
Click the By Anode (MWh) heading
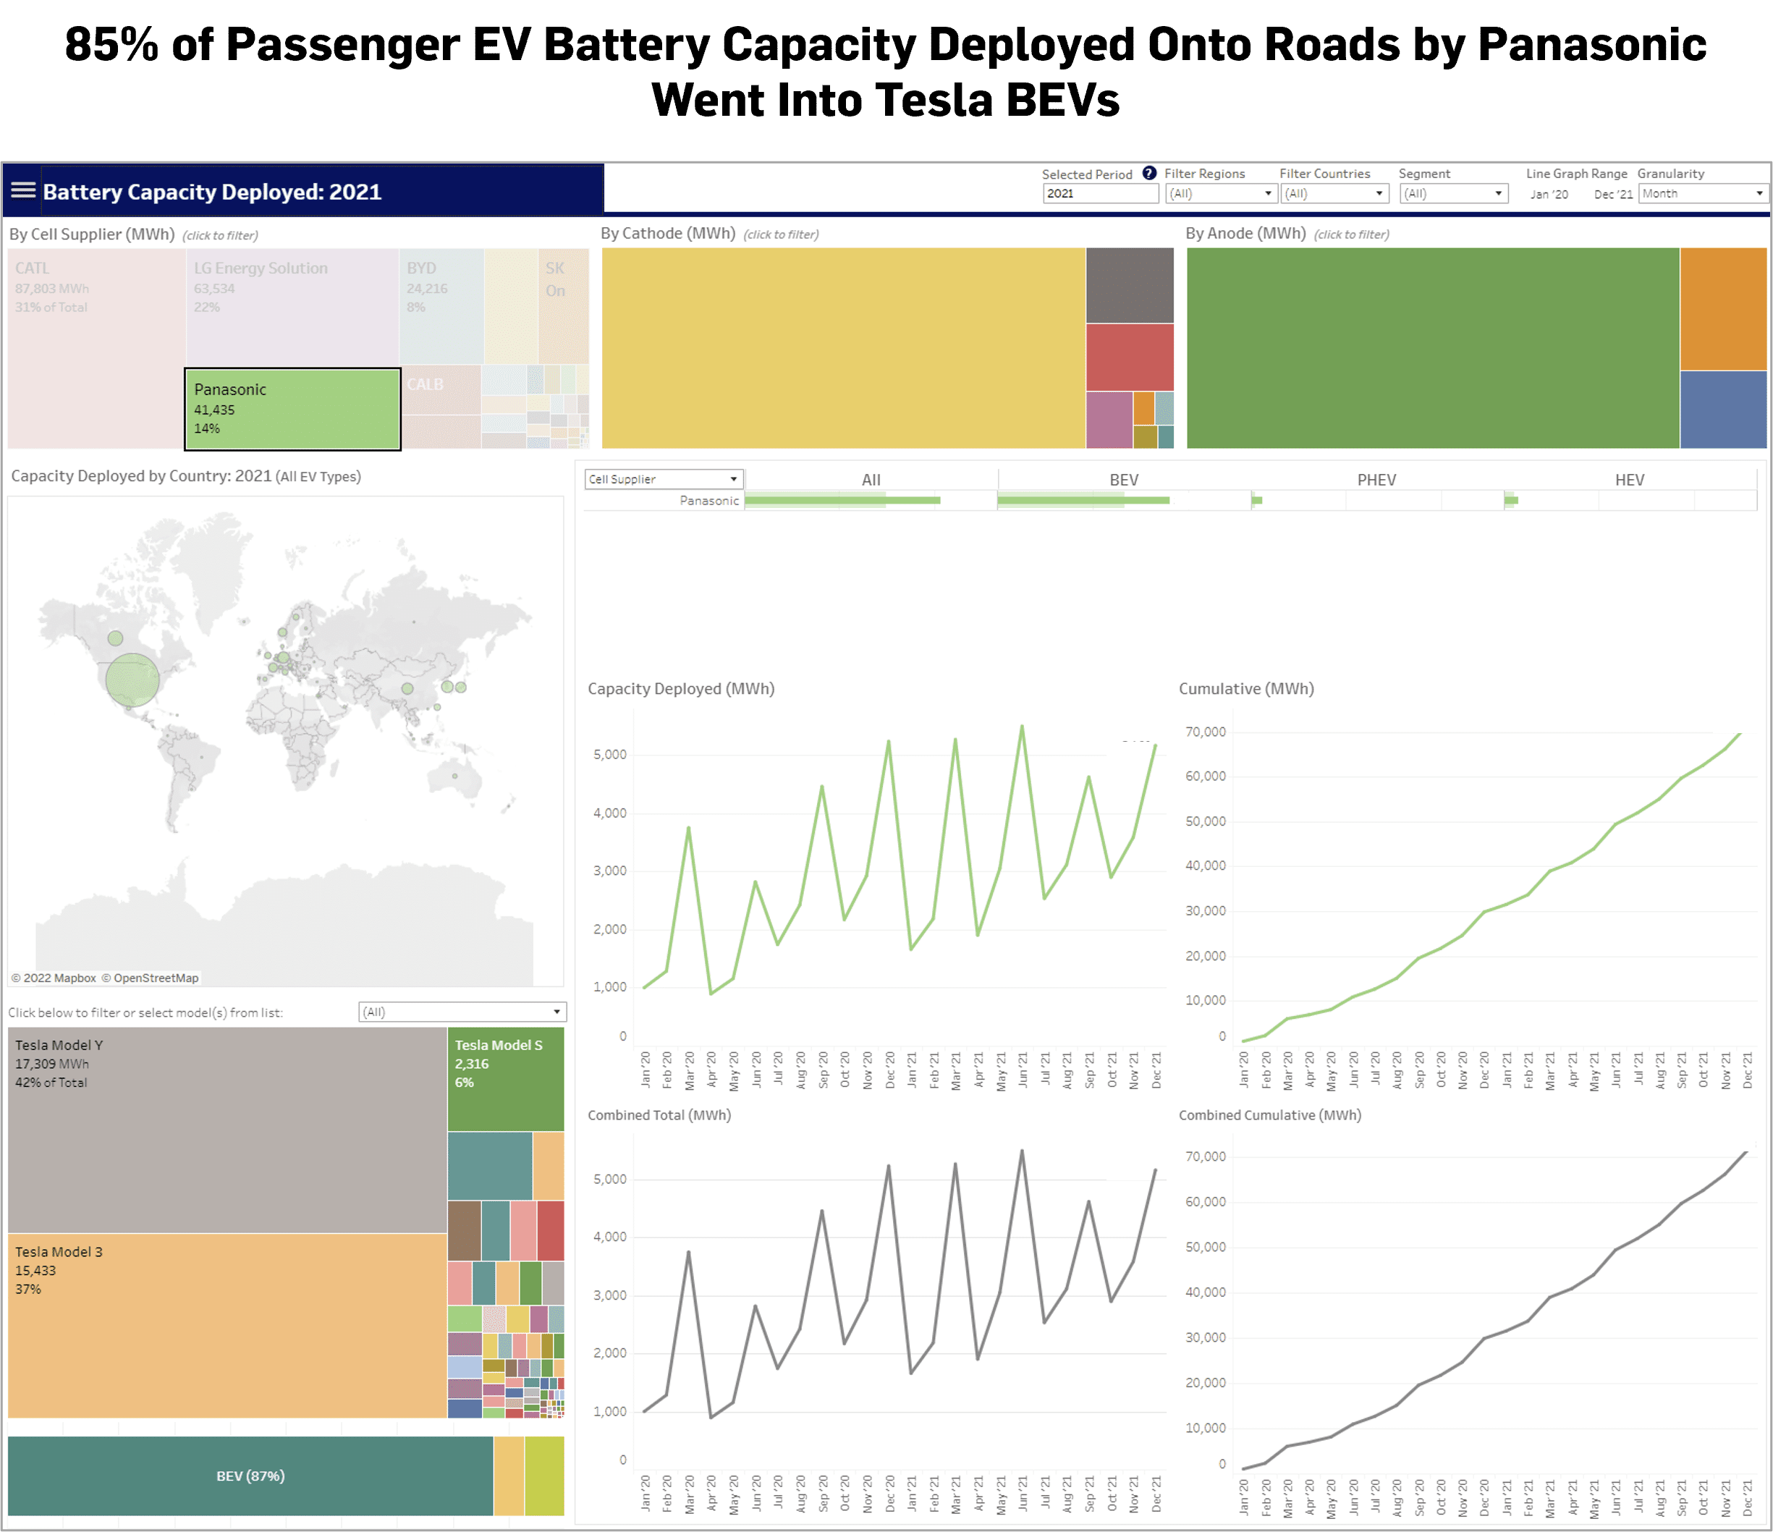(1245, 233)
